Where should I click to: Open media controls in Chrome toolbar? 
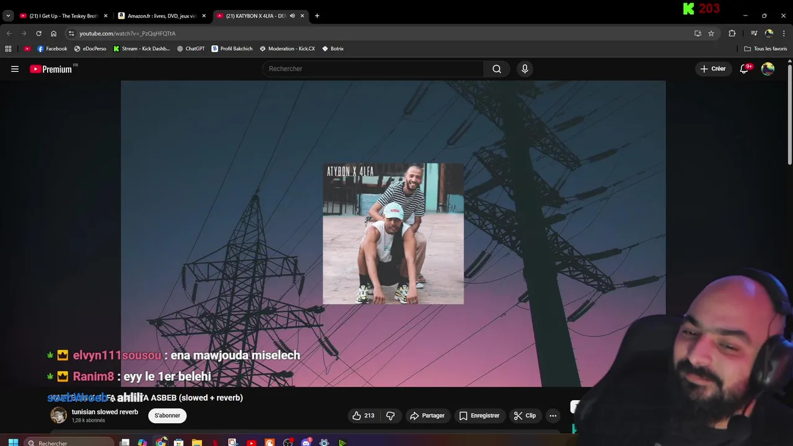point(754,33)
